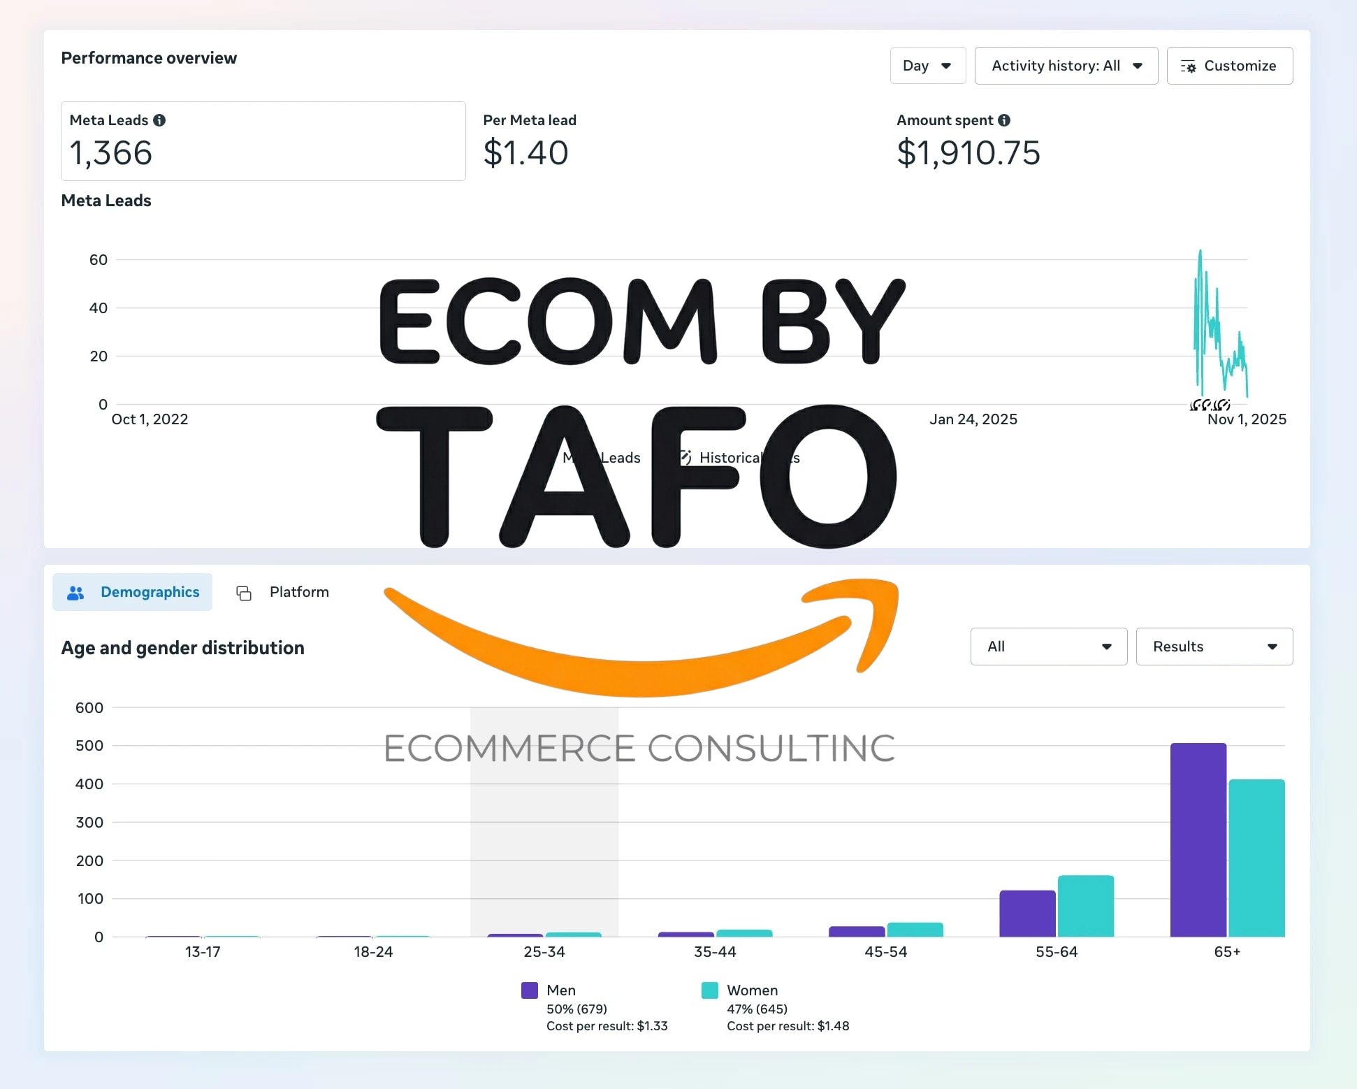Click the purple Men legend swatch
Image resolution: width=1357 pixels, height=1089 pixels.
[x=530, y=990]
